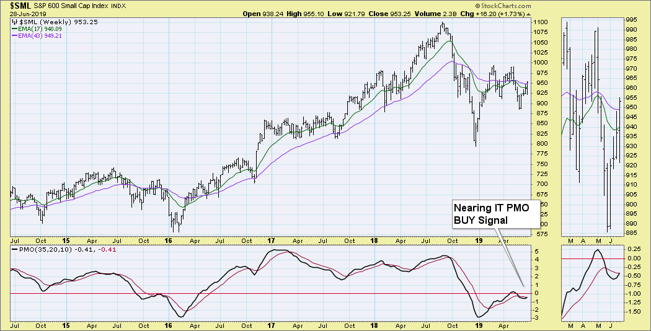The width and height of the screenshot is (651, 331).
Task: Click the 28-Jun-2019 chart date
Action: [28, 14]
